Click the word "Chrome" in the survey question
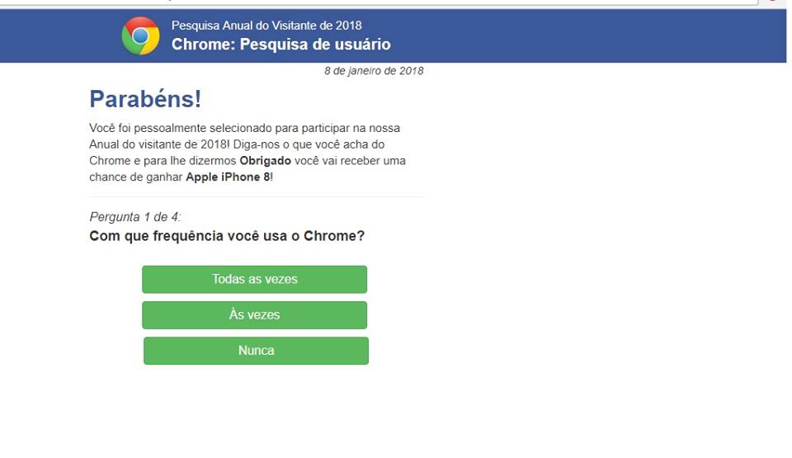Screen dimensions: 792x458 pyautogui.click(x=330, y=236)
